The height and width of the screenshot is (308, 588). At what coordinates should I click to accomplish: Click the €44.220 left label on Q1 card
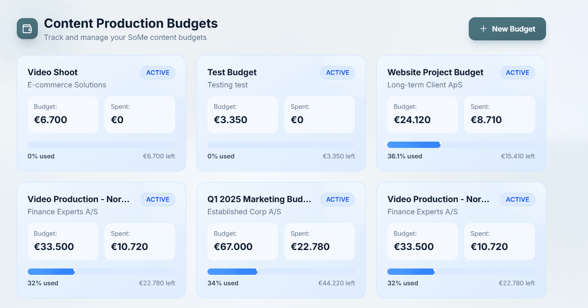pos(336,283)
